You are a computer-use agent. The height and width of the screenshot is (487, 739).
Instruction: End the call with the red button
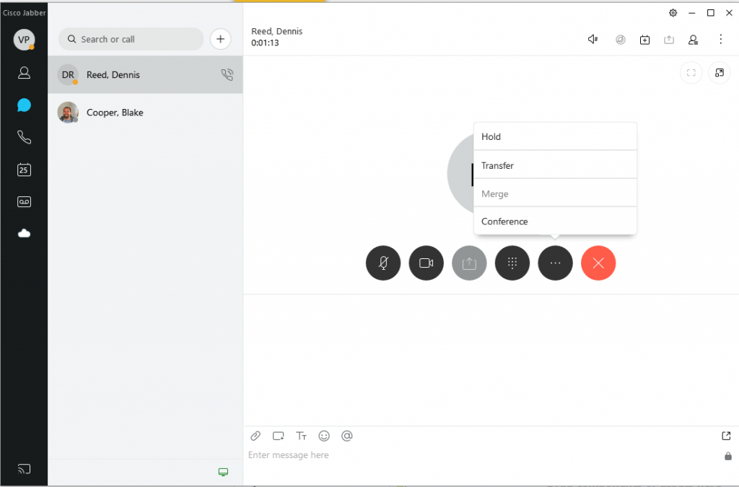coord(598,263)
